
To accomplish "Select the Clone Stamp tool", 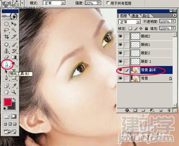I will 6,51.
